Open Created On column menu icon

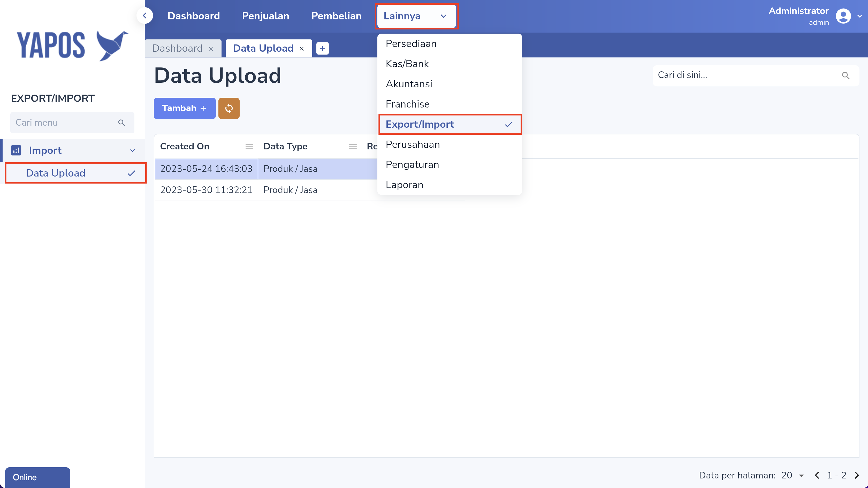coord(249,146)
